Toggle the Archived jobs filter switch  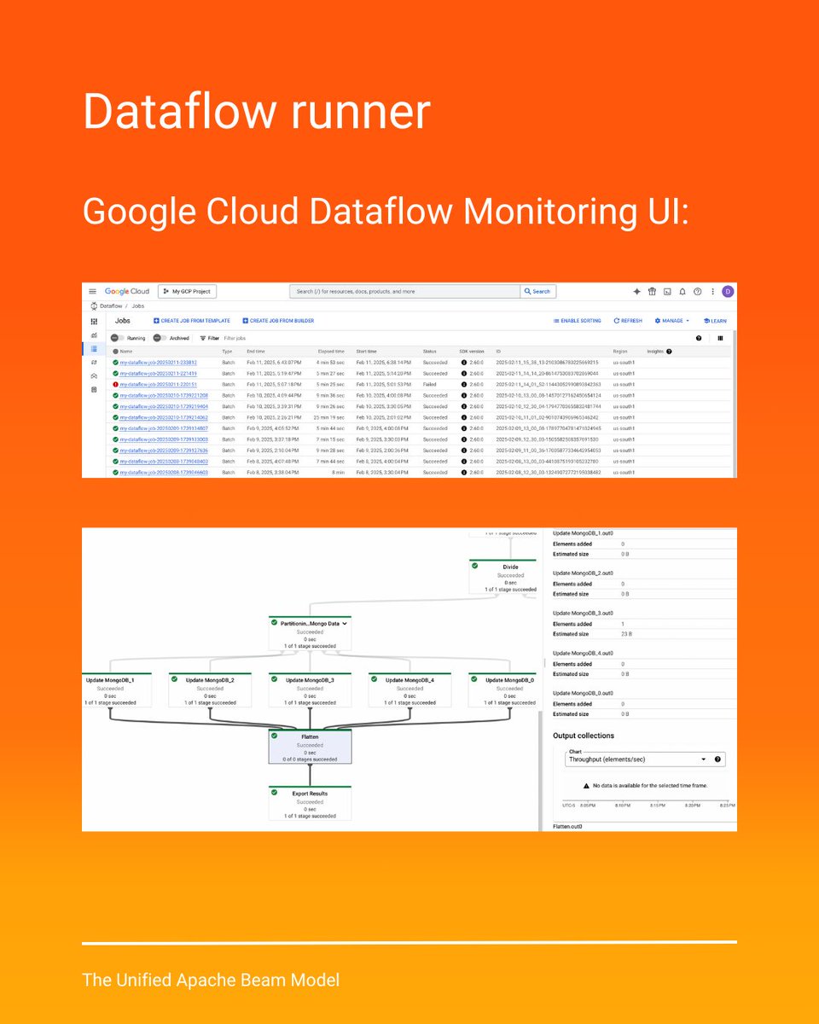click(160, 338)
